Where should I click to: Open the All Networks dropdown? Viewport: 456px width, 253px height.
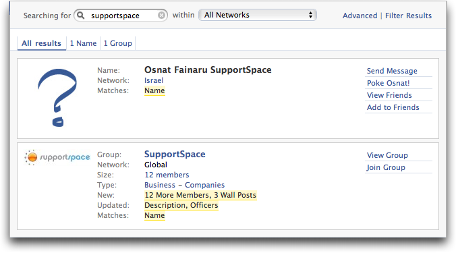258,15
